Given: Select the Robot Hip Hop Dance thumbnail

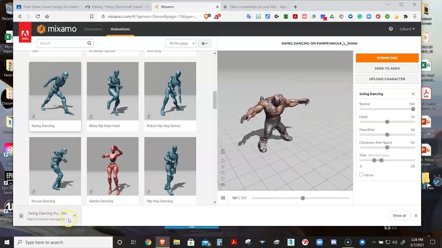Looking at the screenshot, I should click(170, 91).
